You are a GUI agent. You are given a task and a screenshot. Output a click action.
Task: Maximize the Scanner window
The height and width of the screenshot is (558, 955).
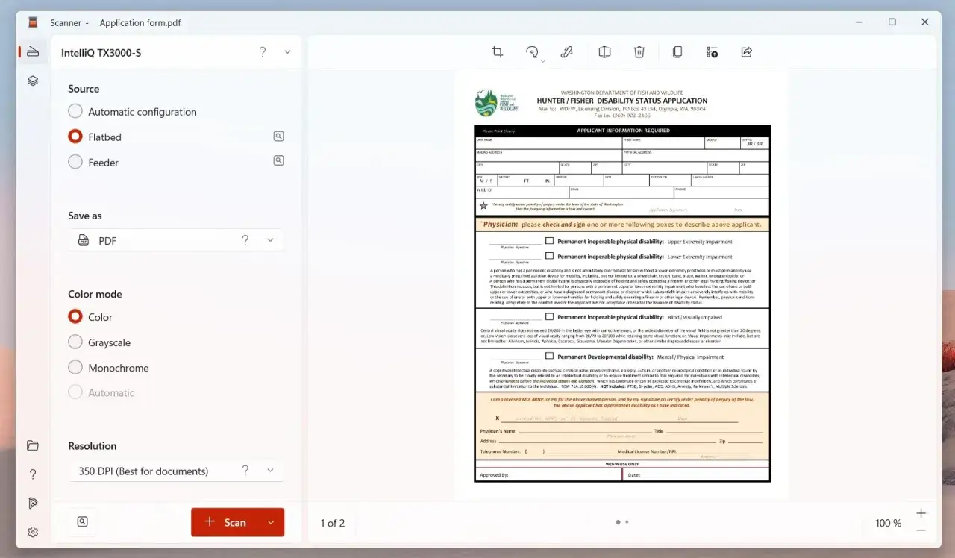892,22
